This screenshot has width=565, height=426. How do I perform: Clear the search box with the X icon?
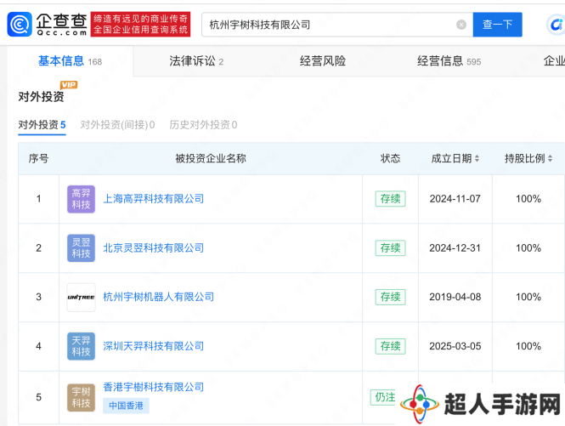pos(461,25)
